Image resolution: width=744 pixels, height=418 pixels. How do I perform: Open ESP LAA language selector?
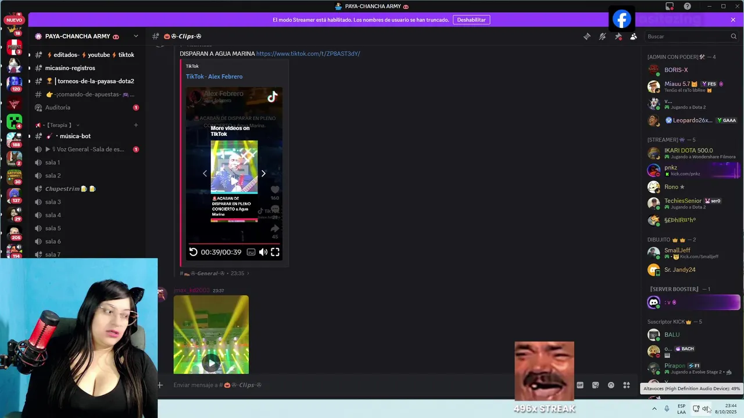coord(681,409)
